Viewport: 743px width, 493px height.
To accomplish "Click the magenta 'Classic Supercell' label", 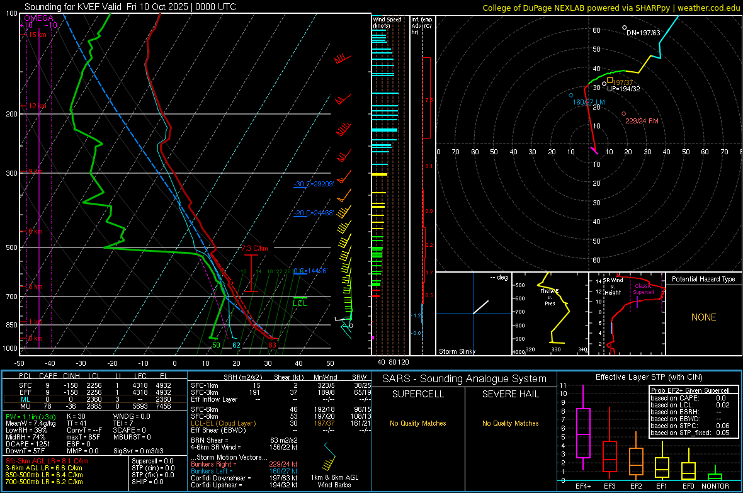I will click(x=644, y=289).
